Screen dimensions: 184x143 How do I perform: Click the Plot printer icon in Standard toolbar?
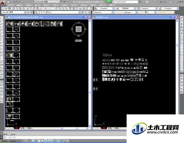click(14, 8)
